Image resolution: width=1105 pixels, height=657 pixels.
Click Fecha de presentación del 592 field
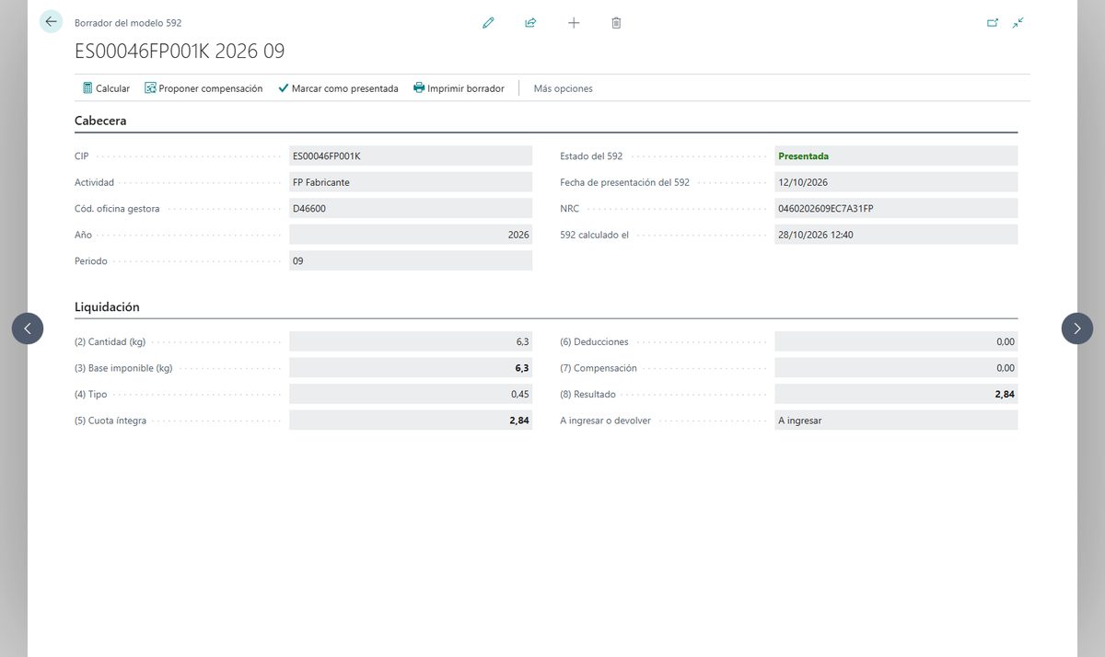tap(896, 182)
